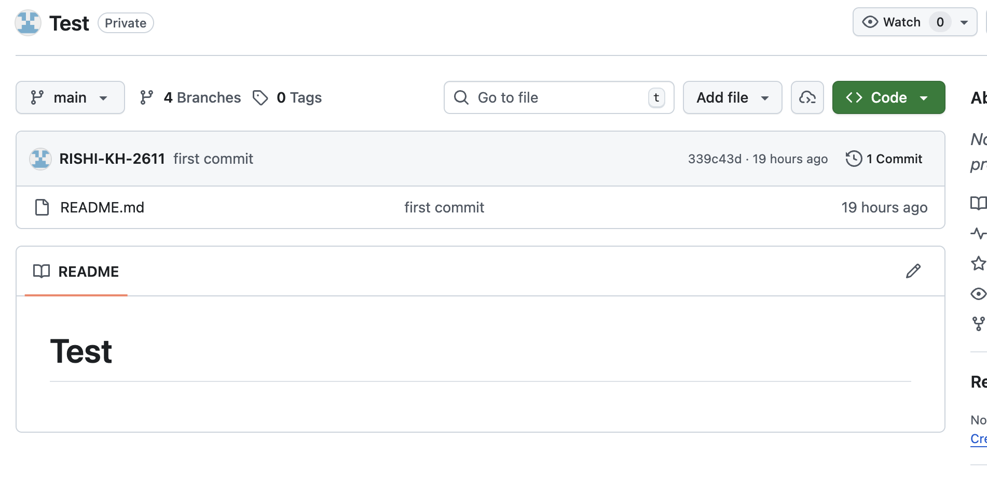The height and width of the screenshot is (484, 987).
Task: Click the repository owner avatar beside Test
Action: 28,23
